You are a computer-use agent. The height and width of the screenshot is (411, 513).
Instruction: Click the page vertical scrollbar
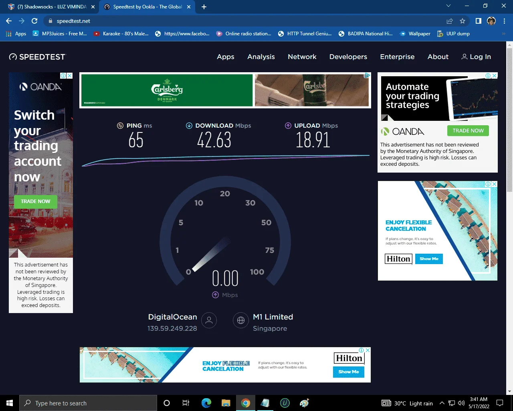(509, 120)
